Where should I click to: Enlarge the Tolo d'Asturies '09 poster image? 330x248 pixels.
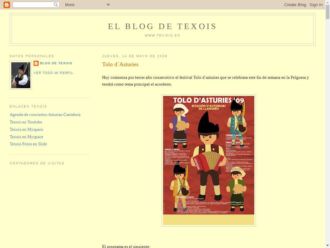click(x=209, y=160)
